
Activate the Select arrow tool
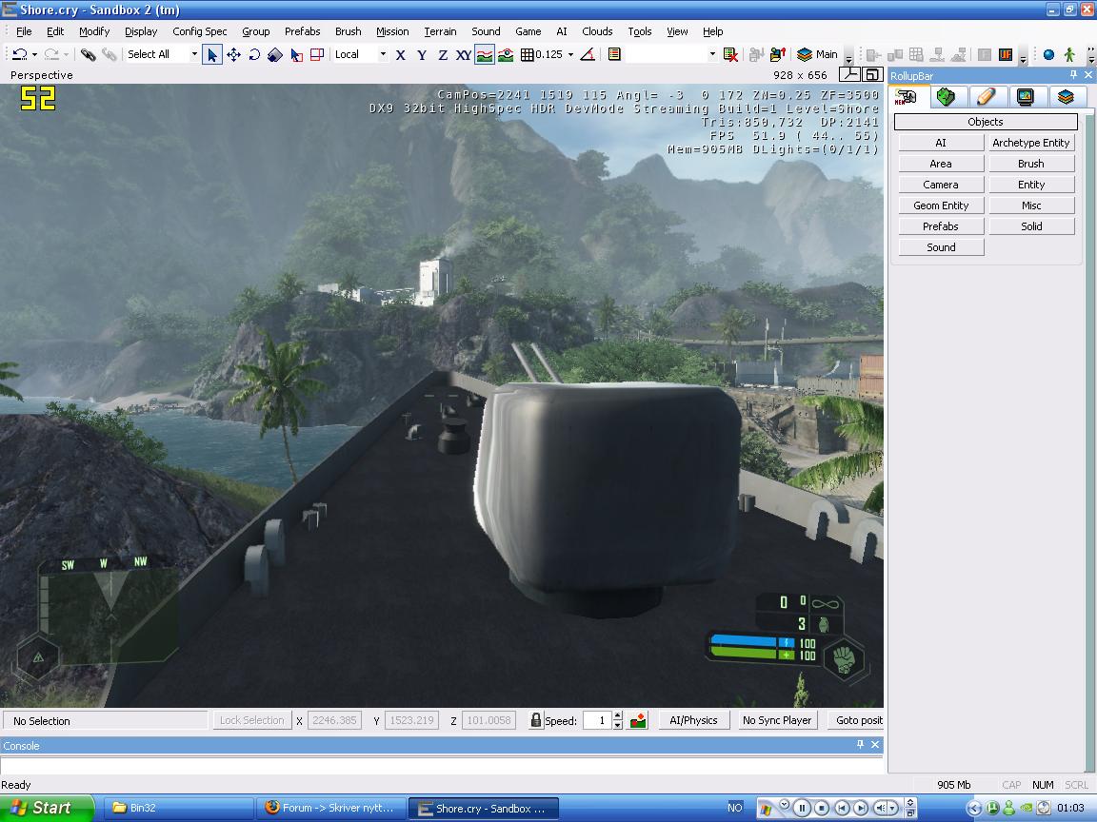pos(212,54)
